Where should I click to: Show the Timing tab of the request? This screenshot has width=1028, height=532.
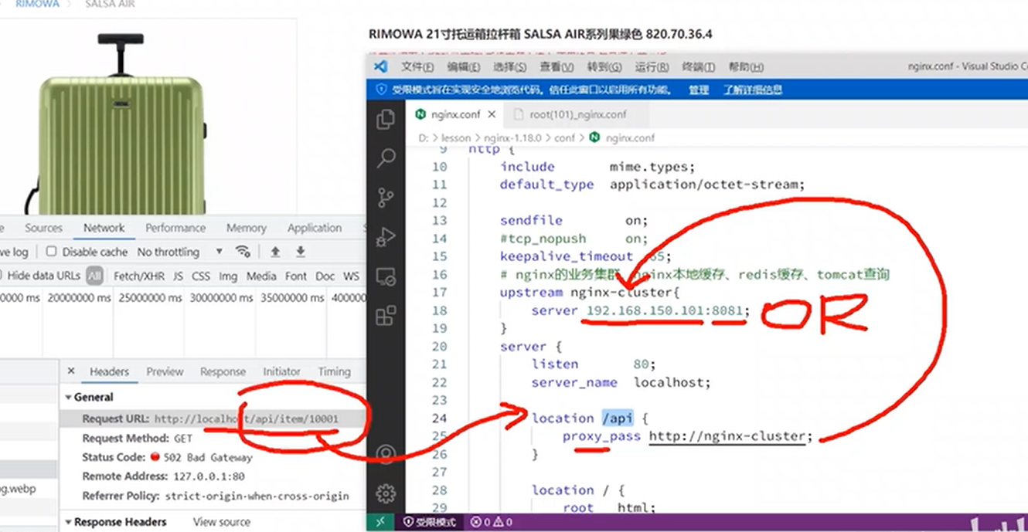pos(334,371)
